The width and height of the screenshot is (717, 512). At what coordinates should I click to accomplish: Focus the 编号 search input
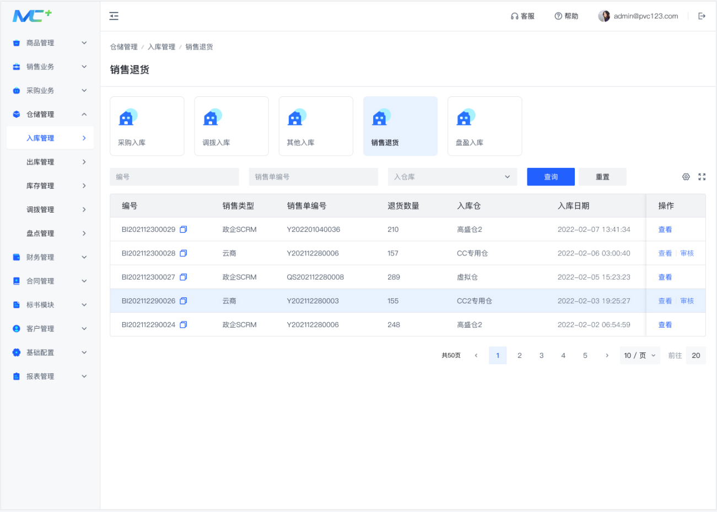[x=175, y=177]
